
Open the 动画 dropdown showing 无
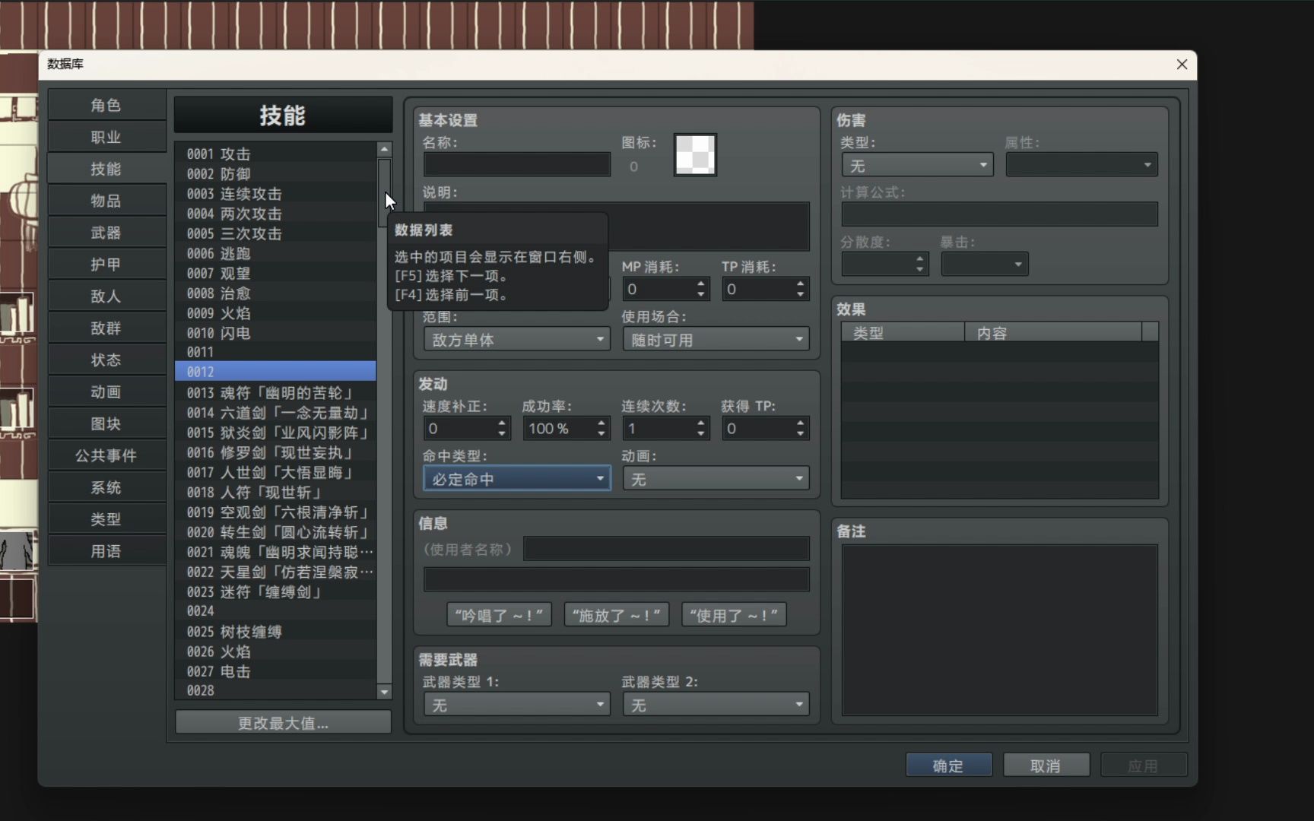click(x=714, y=478)
